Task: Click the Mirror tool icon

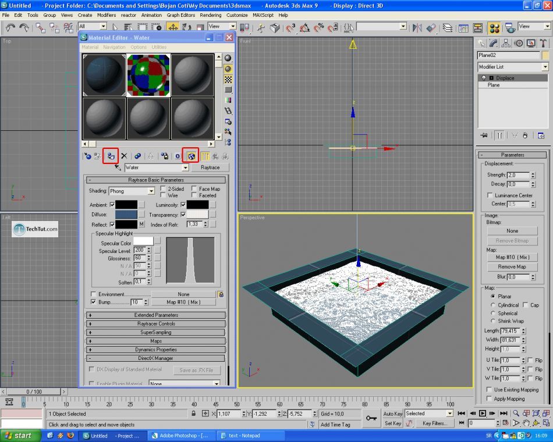Action: coord(417,27)
